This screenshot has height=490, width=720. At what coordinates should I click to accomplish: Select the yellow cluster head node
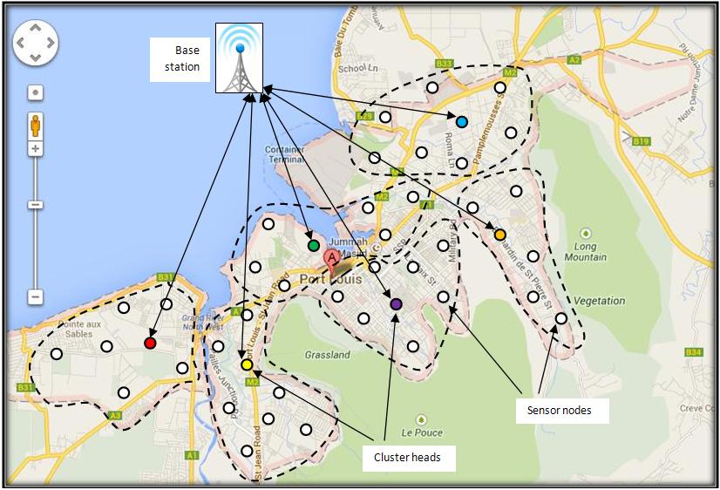pyautogui.click(x=247, y=365)
